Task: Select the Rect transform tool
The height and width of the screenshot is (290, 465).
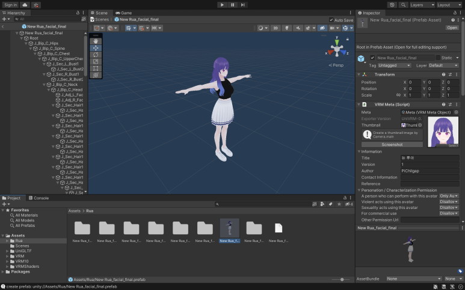Action: 96,68
